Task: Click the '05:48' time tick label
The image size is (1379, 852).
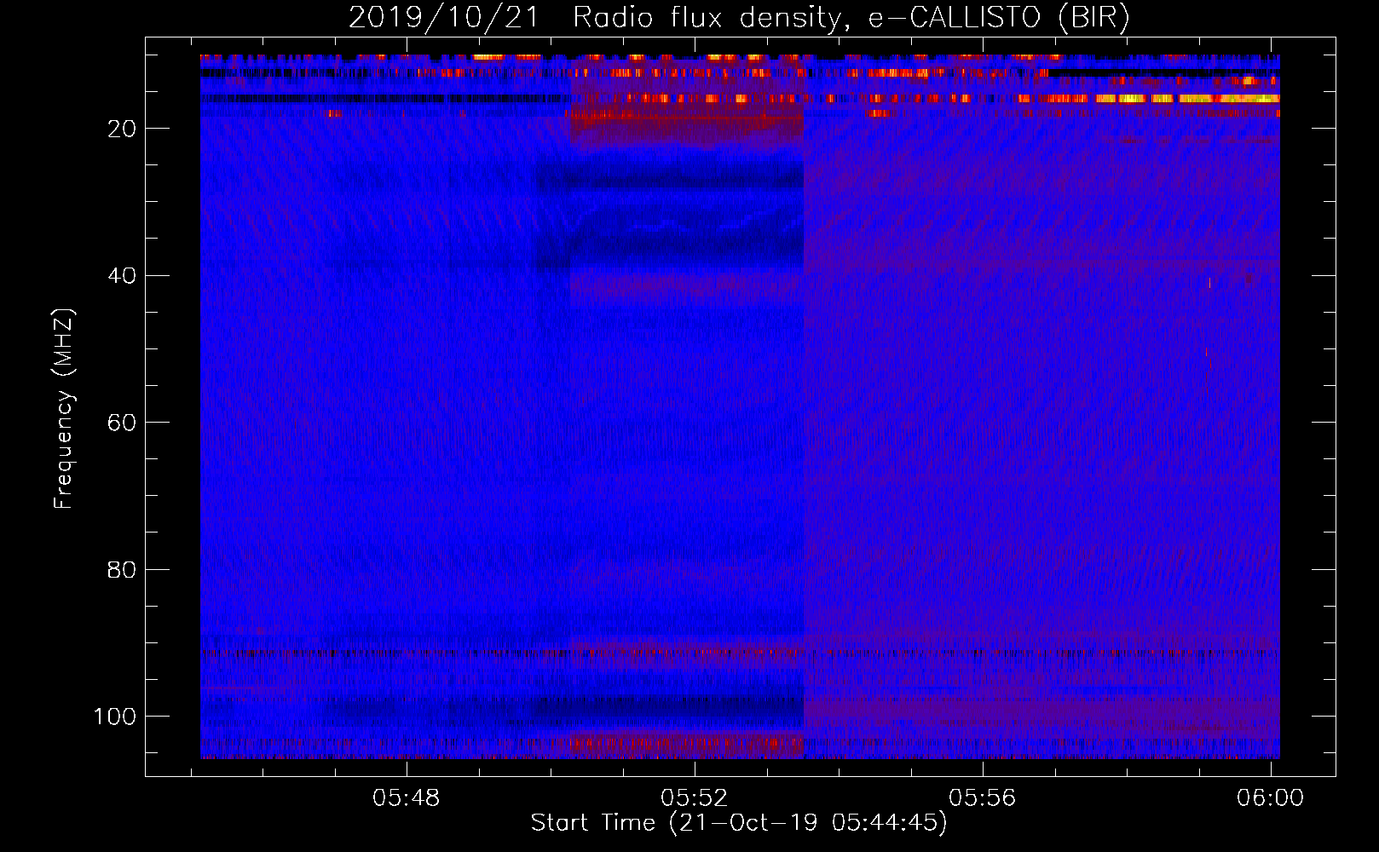Action: point(407,798)
